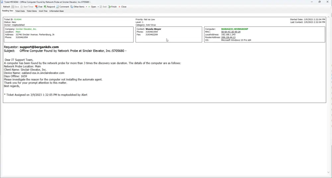Click the MANAGE01.WORKGROUP computer link
332x178 pixels.
coord(234,29)
